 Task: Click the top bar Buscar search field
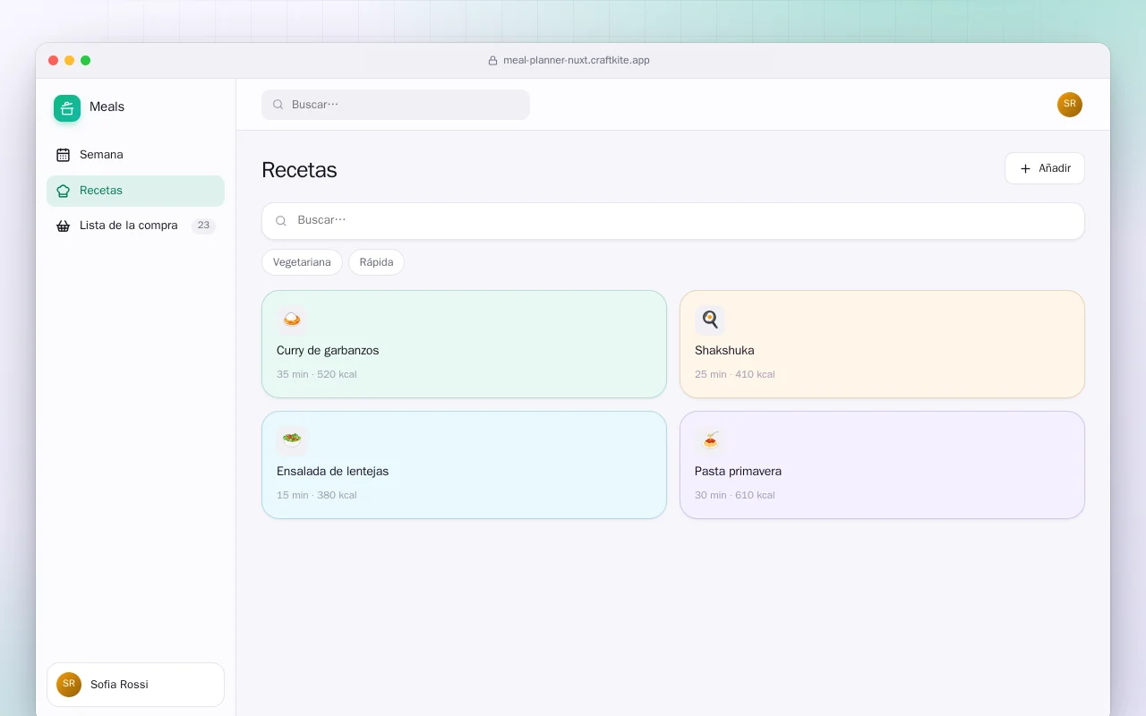coord(396,105)
